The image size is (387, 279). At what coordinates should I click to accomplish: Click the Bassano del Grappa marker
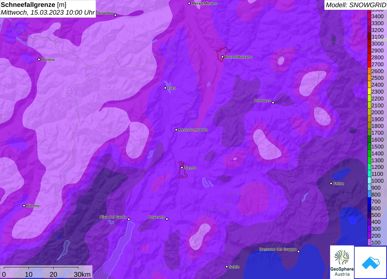299,251
